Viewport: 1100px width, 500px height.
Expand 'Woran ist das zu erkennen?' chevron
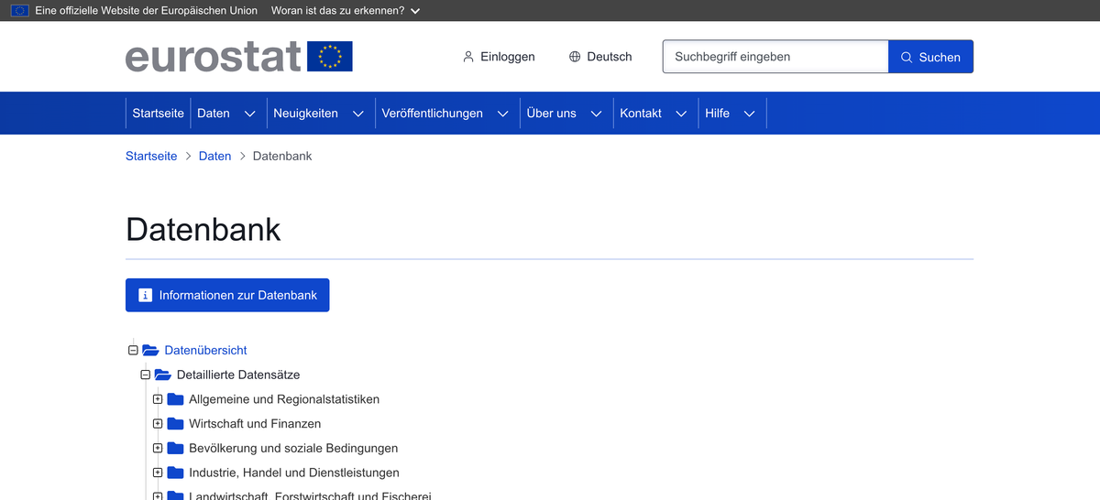tap(415, 11)
